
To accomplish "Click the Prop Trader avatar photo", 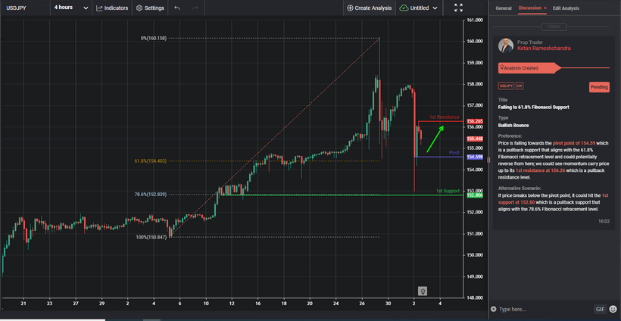I will click(x=505, y=45).
